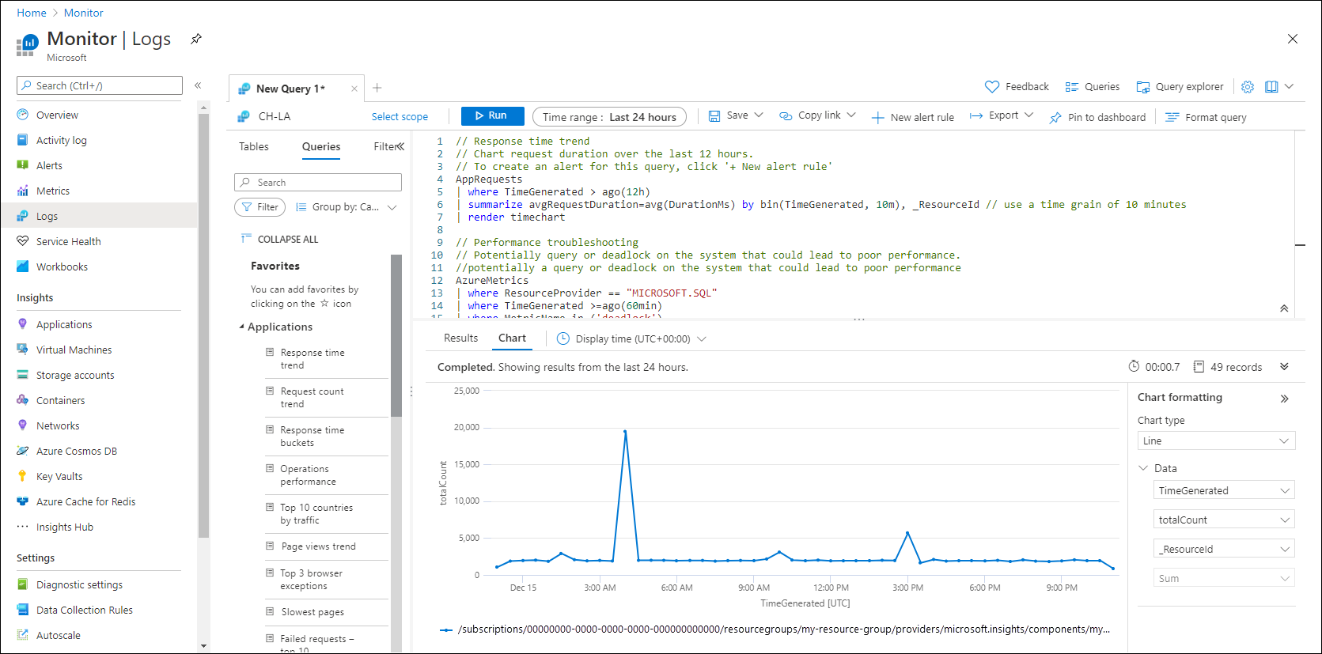Screen dimensions: 1322x654
Task: Collapse the Applications query group
Action: (x=242, y=327)
